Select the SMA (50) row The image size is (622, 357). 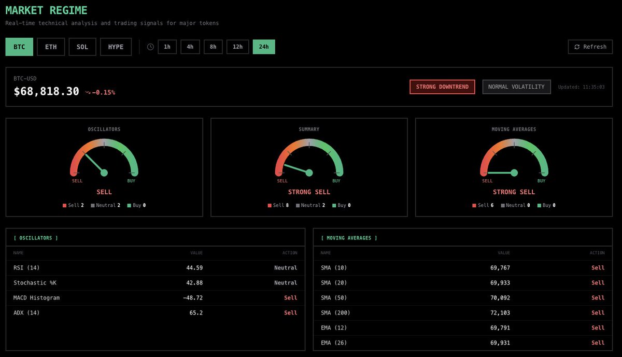point(463,298)
